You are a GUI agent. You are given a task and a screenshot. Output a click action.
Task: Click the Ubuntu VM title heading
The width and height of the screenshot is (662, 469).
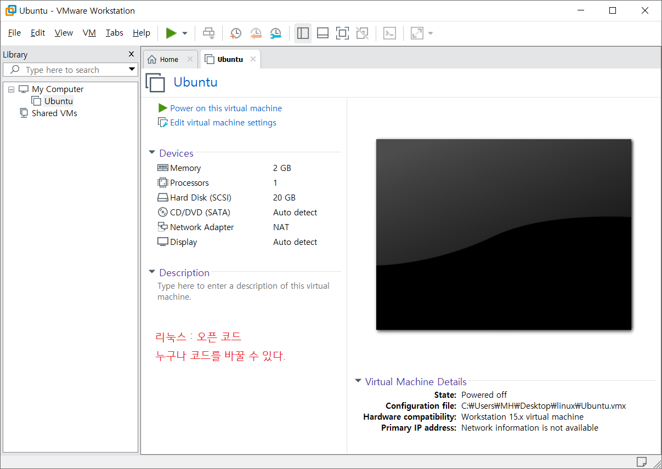(195, 82)
